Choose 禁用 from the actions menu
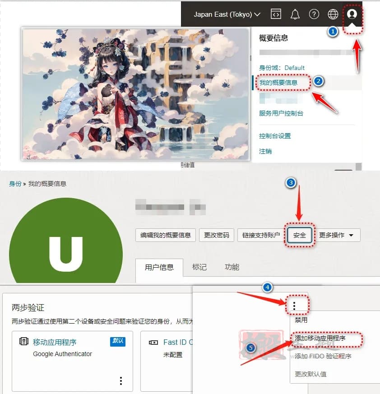Screen dimensions: 380x394 (x=301, y=320)
